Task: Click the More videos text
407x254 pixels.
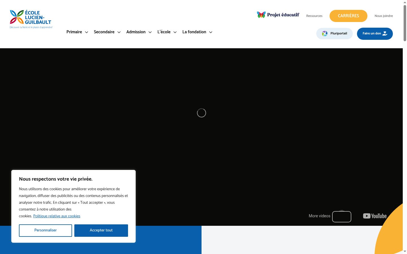Action: (x=319, y=216)
